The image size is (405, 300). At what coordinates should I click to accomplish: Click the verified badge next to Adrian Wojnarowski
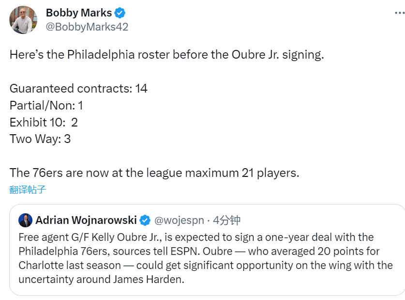pos(145,221)
